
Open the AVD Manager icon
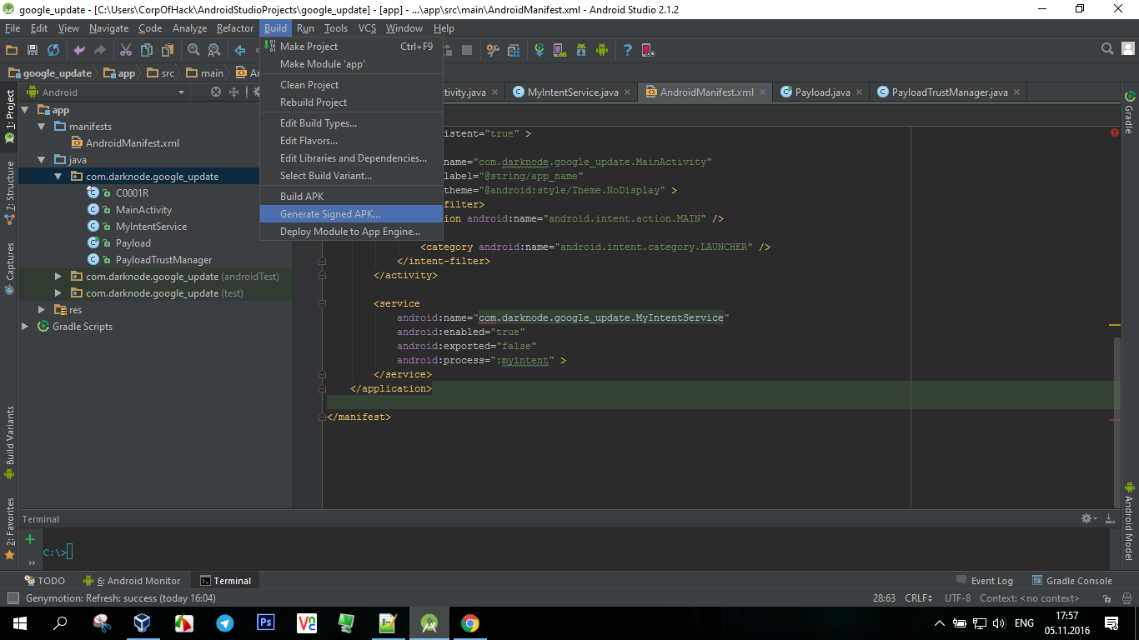pos(559,50)
